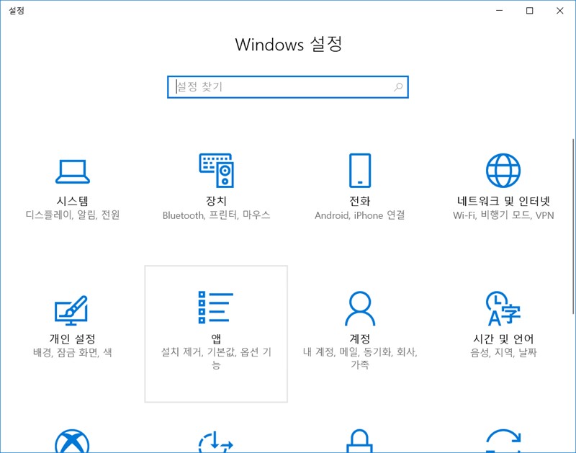Image resolution: width=576 pixels, height=453 pixels.
Task: Click 'Android, iPhone 연결' description
Action: click(359, 215)
